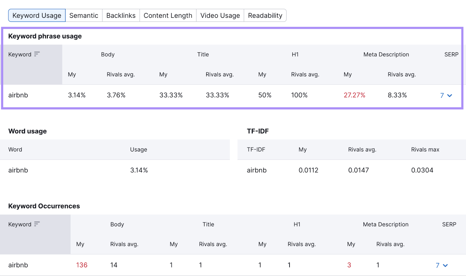Click the red 136 Body occurrences value
Screen dimensions: 466x276
pyautogui.click(x=81, y=265)
